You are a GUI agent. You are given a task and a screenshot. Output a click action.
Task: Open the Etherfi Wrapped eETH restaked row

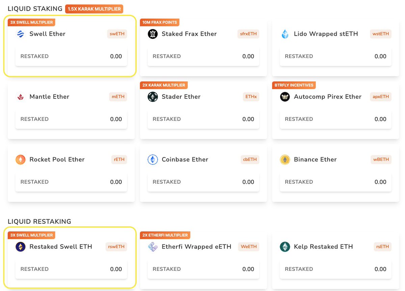point(204,269)
